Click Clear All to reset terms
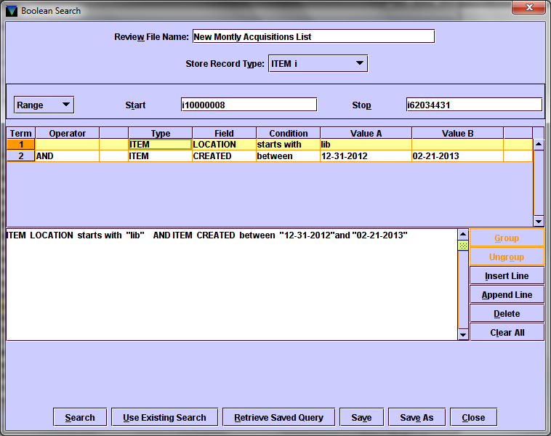 tap(507, 333)
